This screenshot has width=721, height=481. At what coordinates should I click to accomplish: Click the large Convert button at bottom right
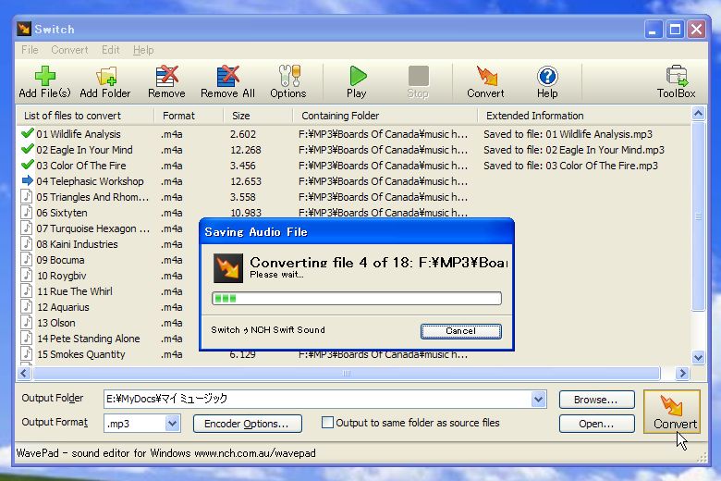coord(672,412)
